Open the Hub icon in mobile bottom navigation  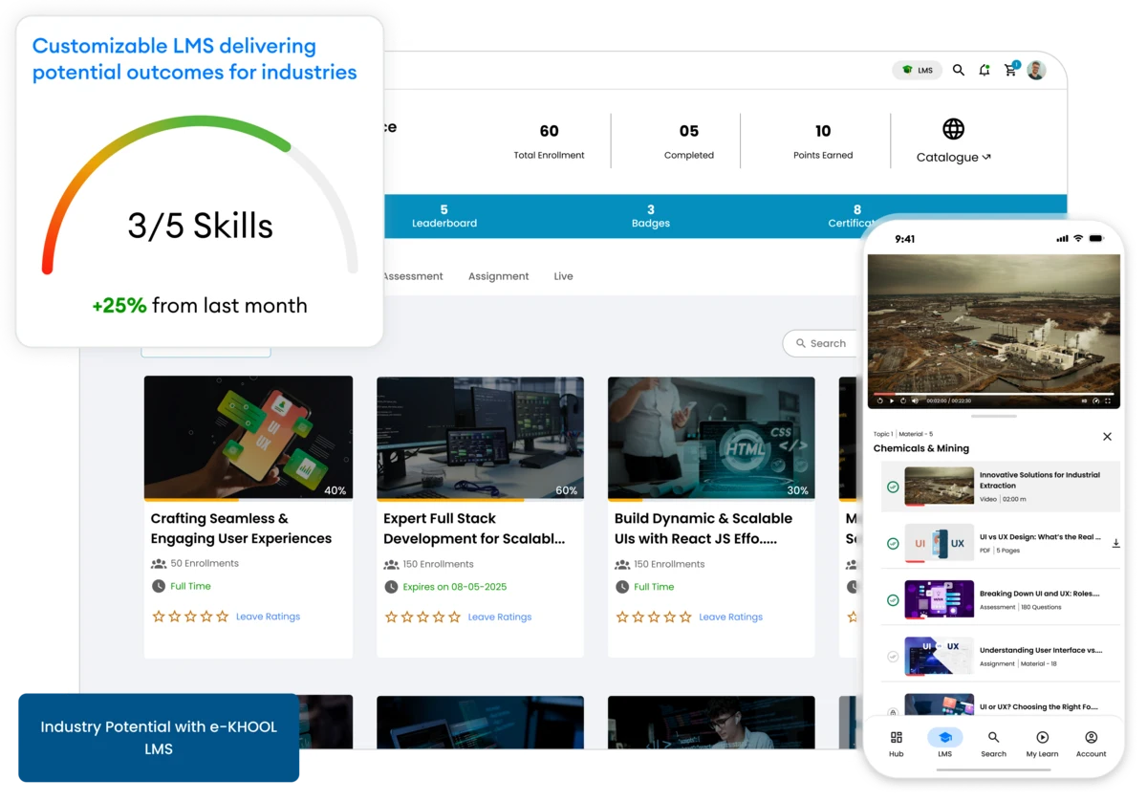coord(896,743)
